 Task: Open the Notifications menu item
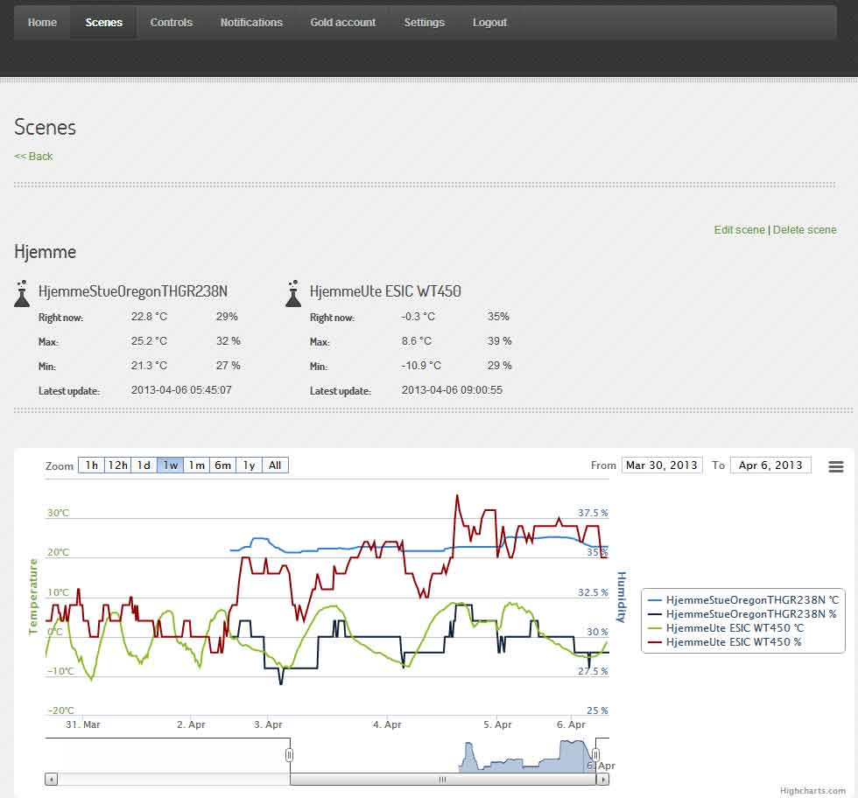251,23
